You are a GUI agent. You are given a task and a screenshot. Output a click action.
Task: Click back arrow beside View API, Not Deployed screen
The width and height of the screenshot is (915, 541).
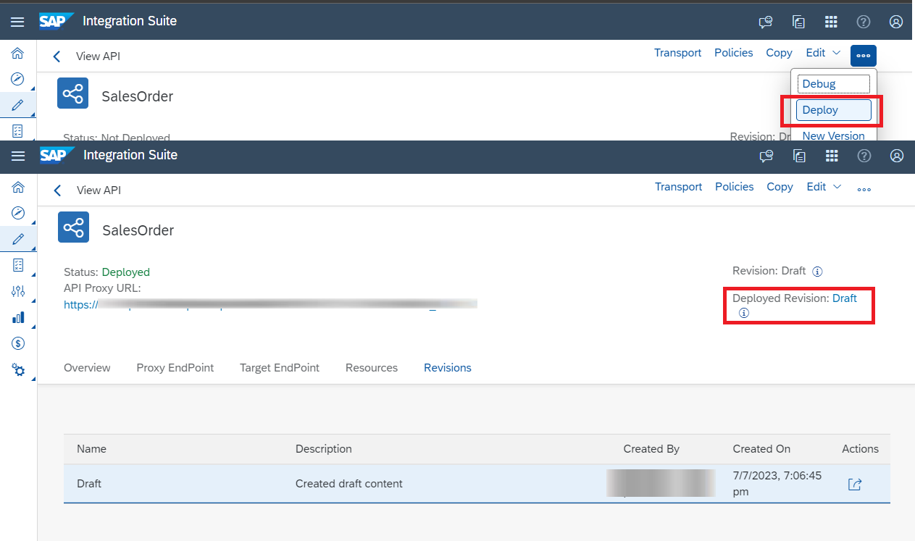click(x=57, y=56)
